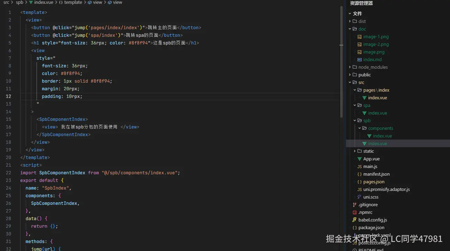This screenshot has height=251, width=450.
Task: Open the App.vue file name
Action: point(371,159)
